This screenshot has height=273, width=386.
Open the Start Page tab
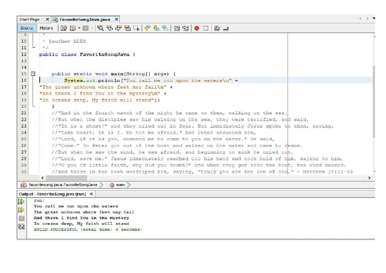[29, 19]
